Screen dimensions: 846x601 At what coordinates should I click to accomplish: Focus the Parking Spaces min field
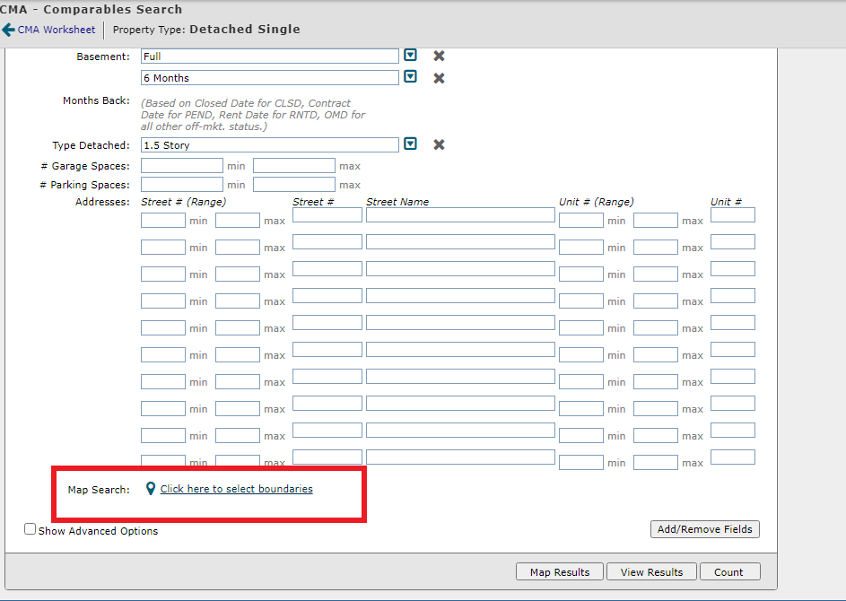182,185
